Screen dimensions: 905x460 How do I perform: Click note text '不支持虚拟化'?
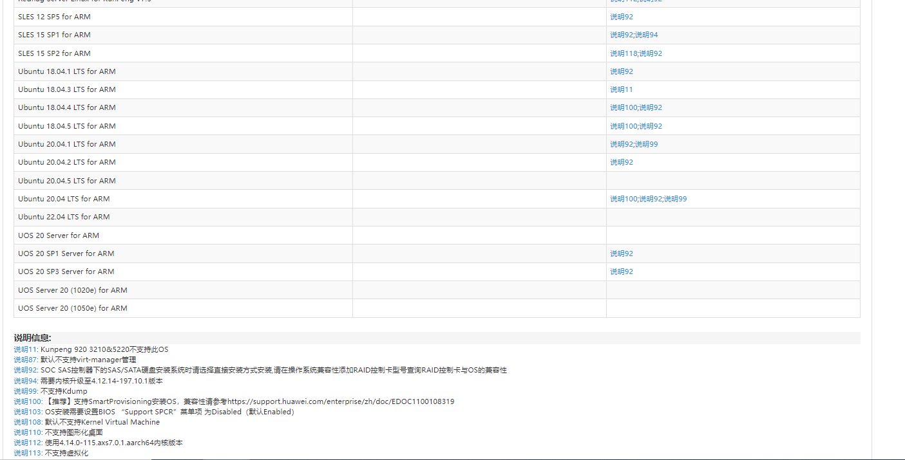[x=67, y=453]
